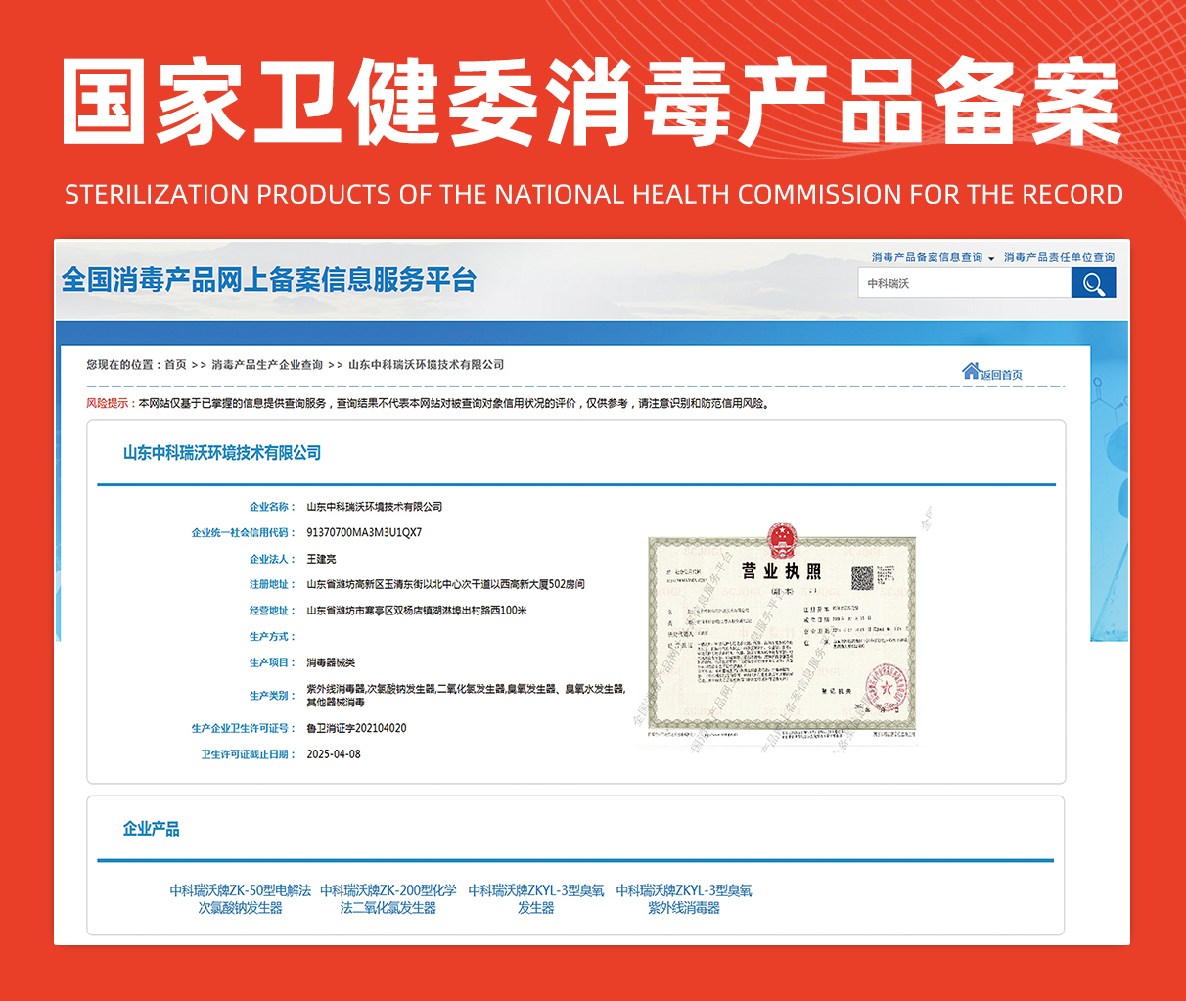Open 中科瑞沃牌ZK-50型电解法次氯酸钠发生器 product

point(241,899)
